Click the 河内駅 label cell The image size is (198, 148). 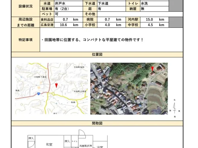tap(133, 19)
